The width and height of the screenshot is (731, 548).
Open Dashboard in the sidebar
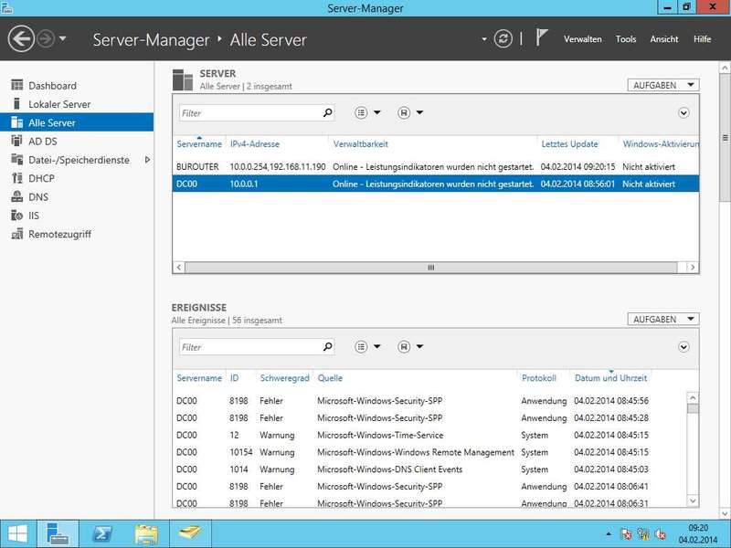point(52,86)
